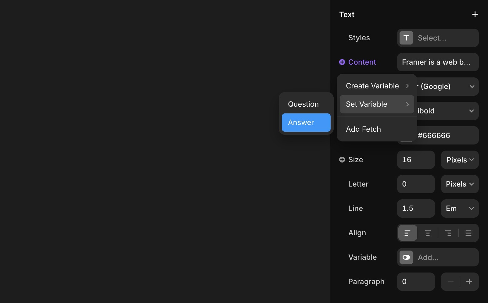The width and height of the screenshot is (488, 303).
Task: Select right text alignment
Action: (x=448, y=233)
